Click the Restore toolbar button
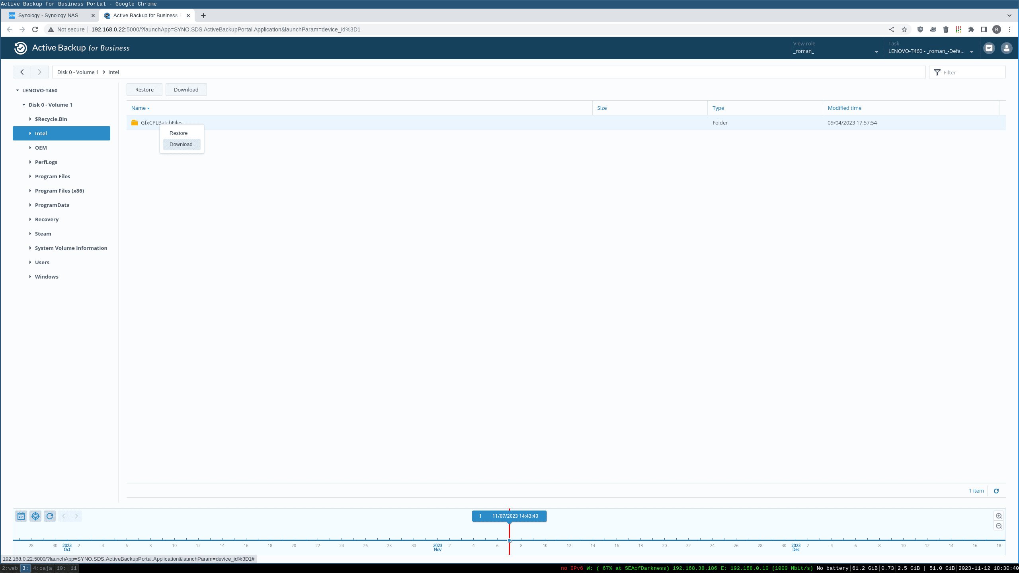Screen dimensions: 1019x573 [x=144, y=90]
